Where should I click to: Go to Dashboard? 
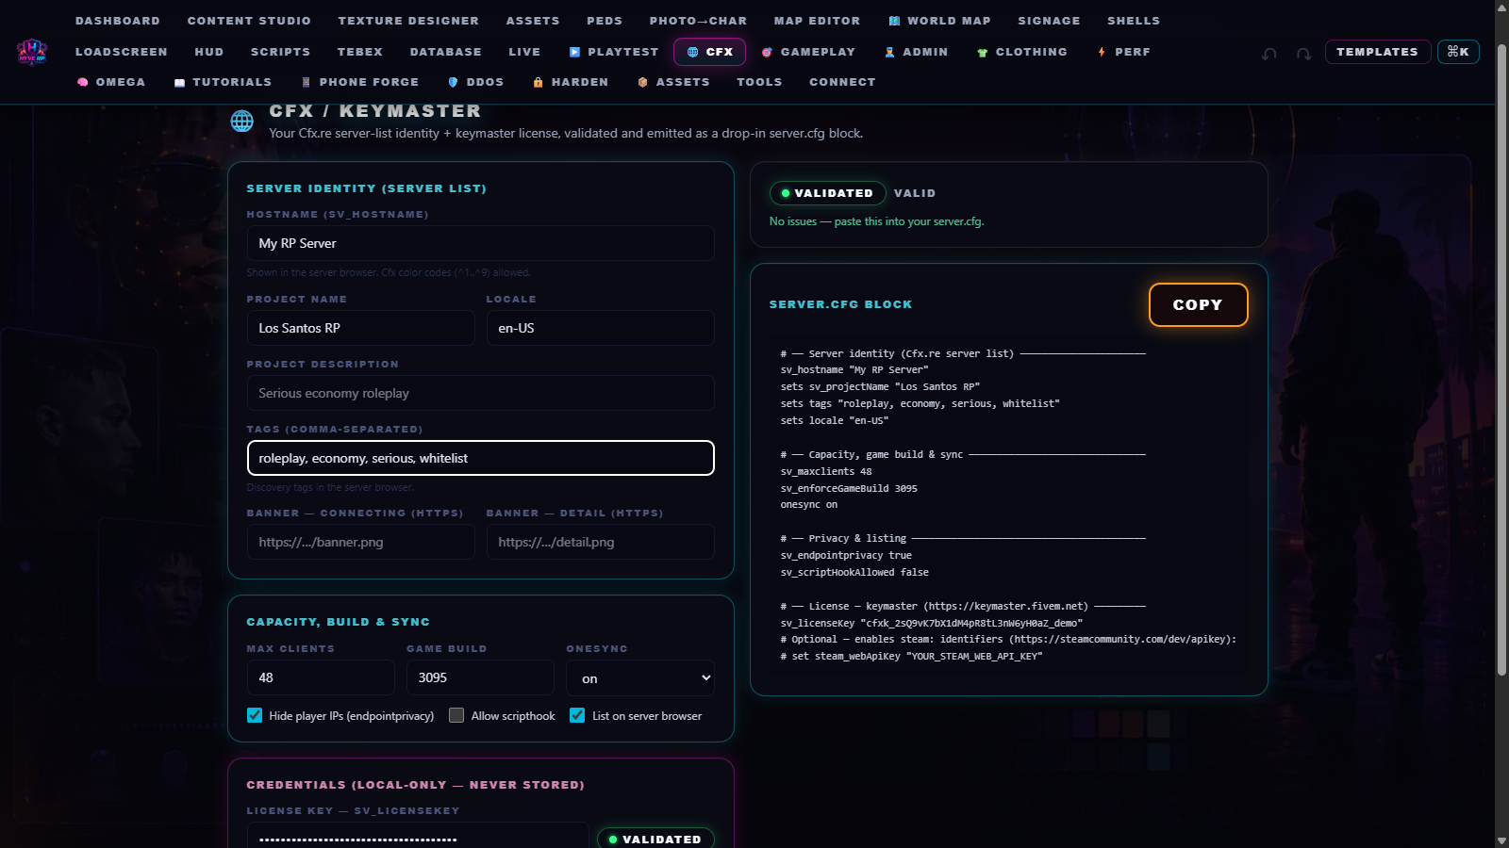118,21
